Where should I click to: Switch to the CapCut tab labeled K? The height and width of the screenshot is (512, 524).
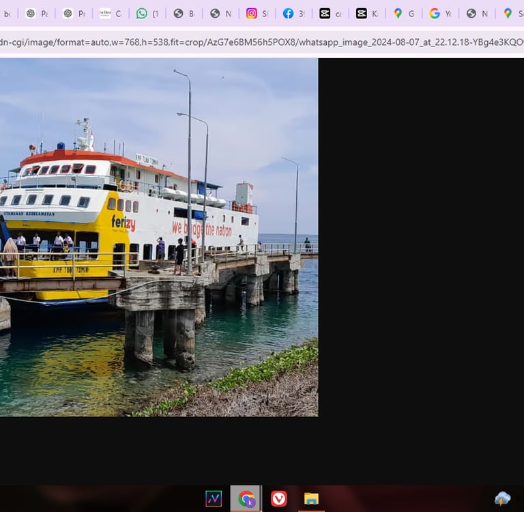pyautogui.click(x=367, y=14)
